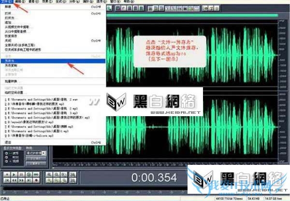Image resolution: width=290 pixels, height=201 pixels.
Task: Choose 关闭 (Close) menu entry
Action: (x=53, y=40)
